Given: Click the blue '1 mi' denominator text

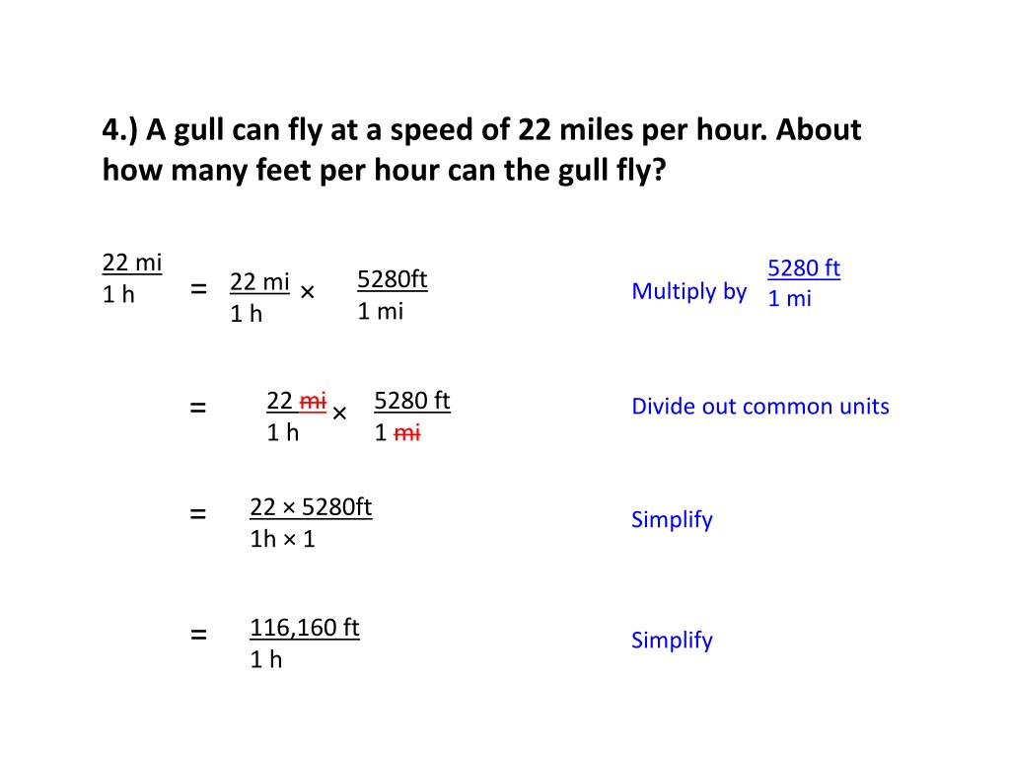Looking at the screenshot, I should (x=789, y=298).
